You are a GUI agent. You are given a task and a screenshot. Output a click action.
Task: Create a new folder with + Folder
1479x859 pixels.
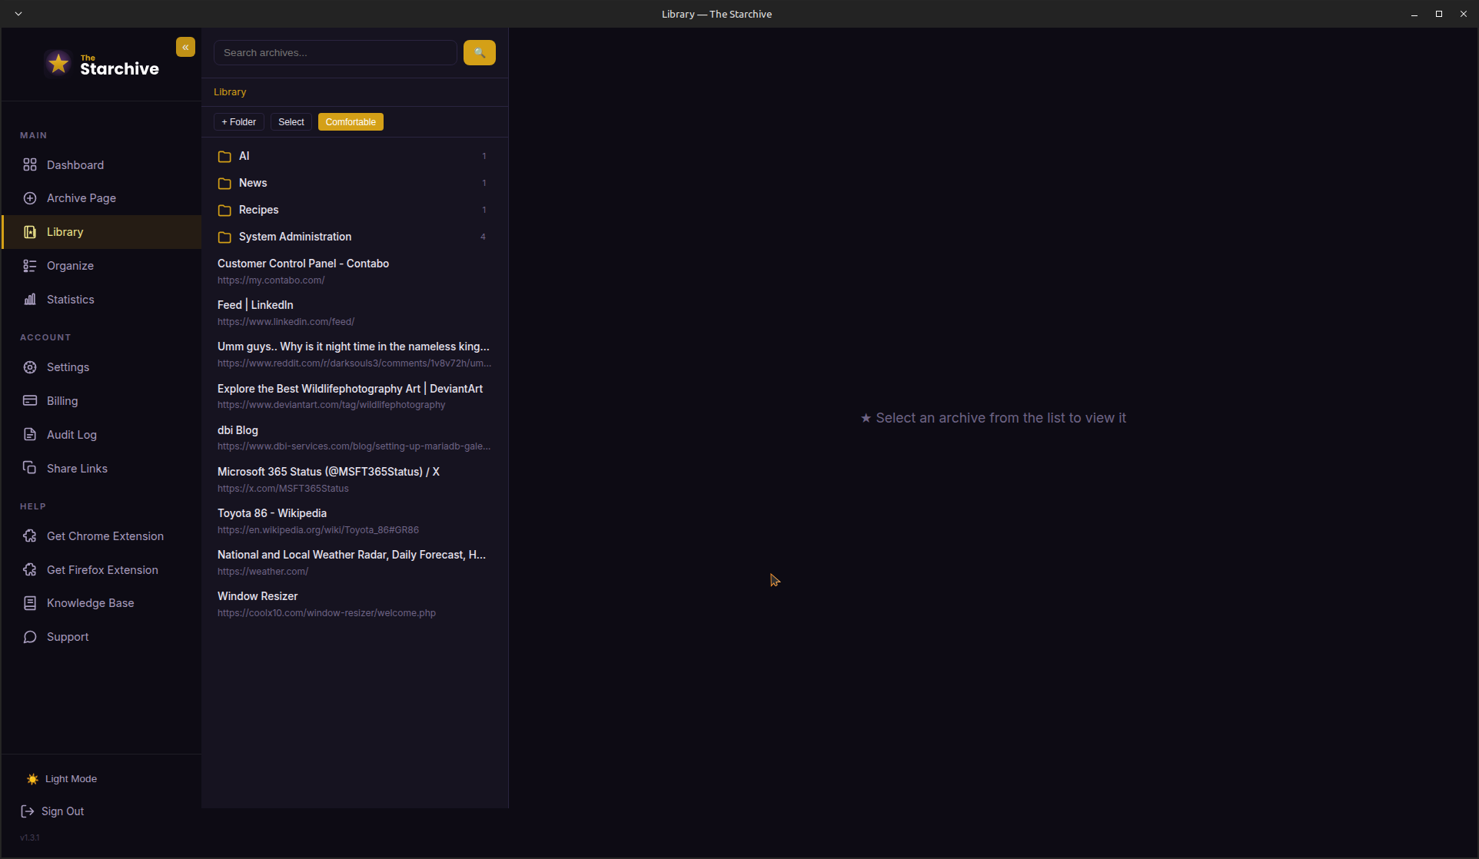[x=239, y=122]
